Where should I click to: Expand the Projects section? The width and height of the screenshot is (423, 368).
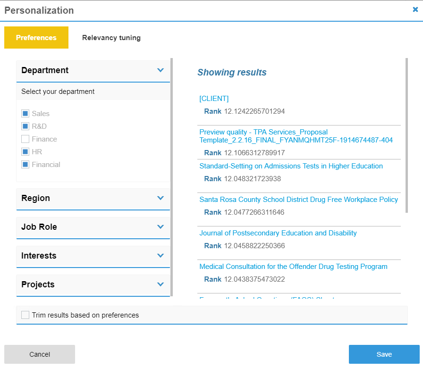point(161,284)
